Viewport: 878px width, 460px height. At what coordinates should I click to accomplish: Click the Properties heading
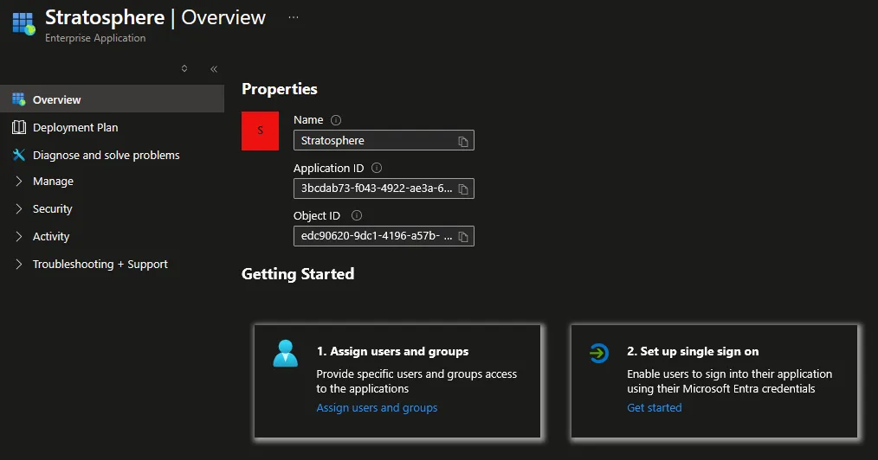280,89
